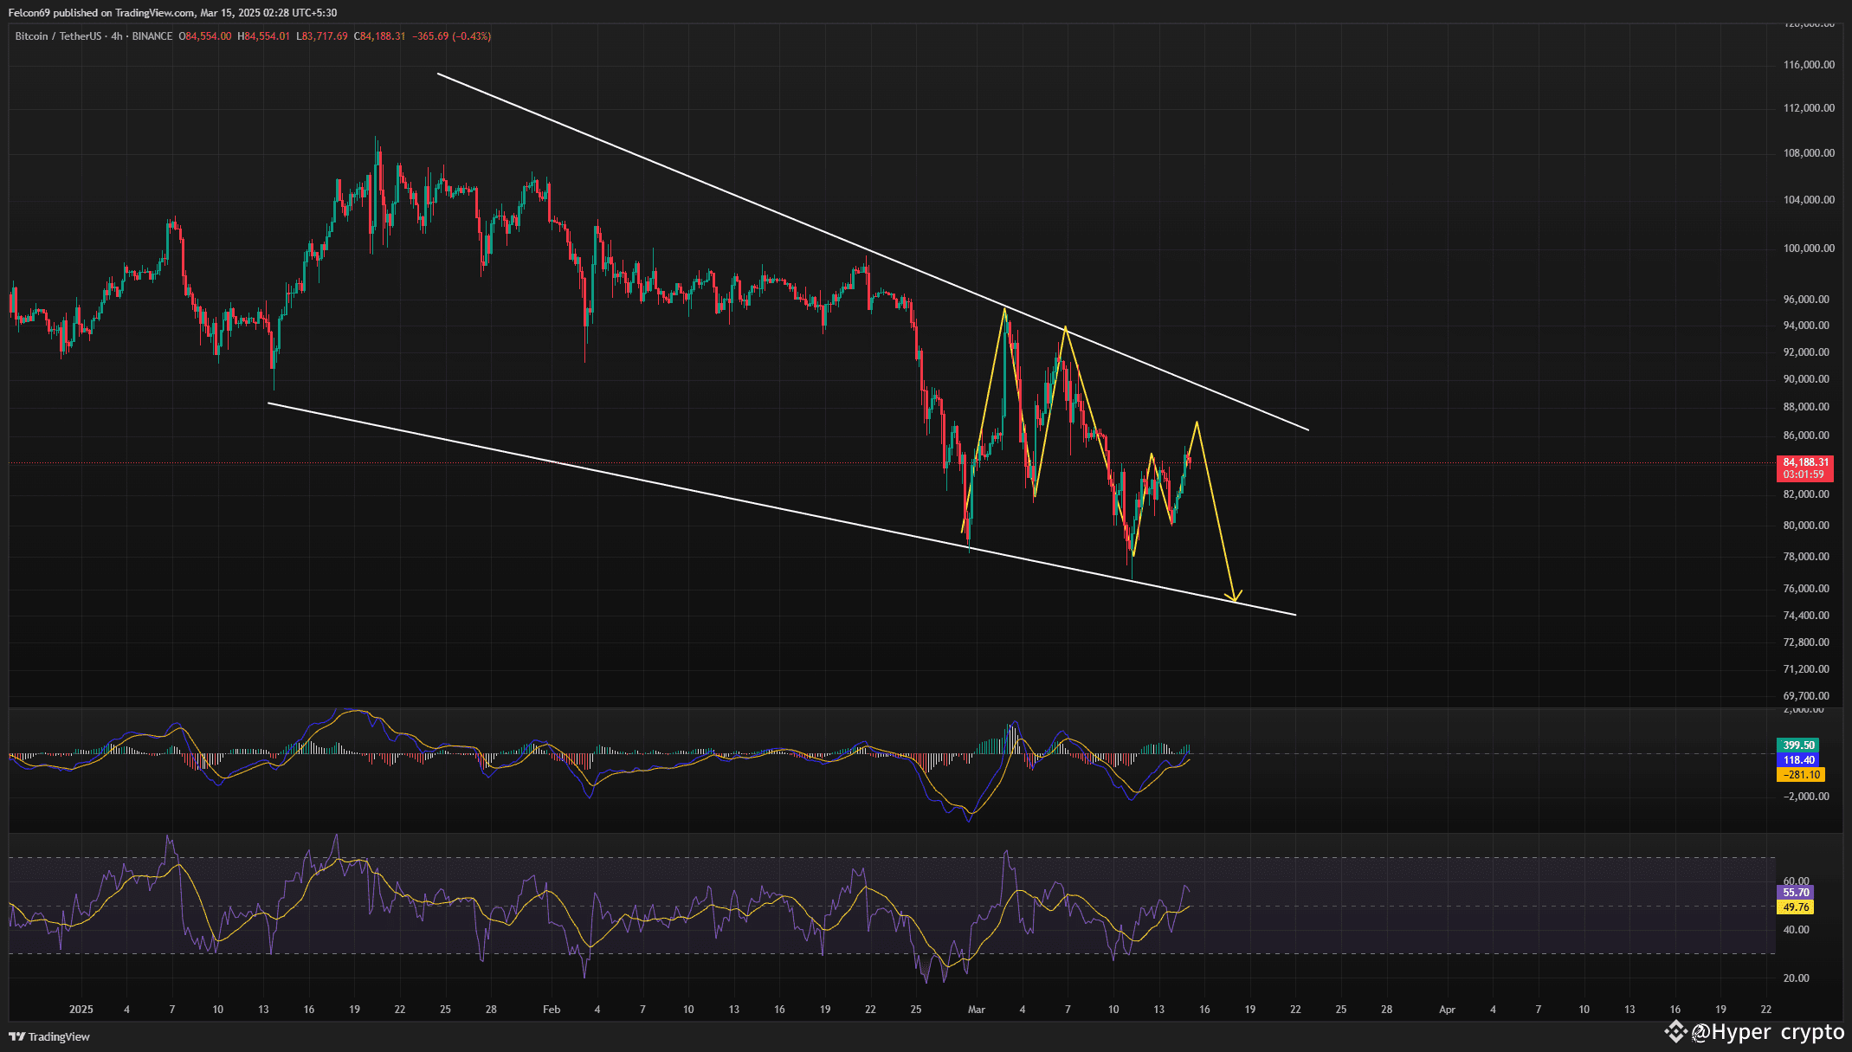Click the blue MACD value label 118.40
This screenshot has width=1852, height=1052.
pos(1797,760)
